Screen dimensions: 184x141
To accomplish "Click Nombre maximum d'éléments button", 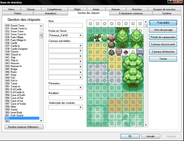I will tap(24, 127).
